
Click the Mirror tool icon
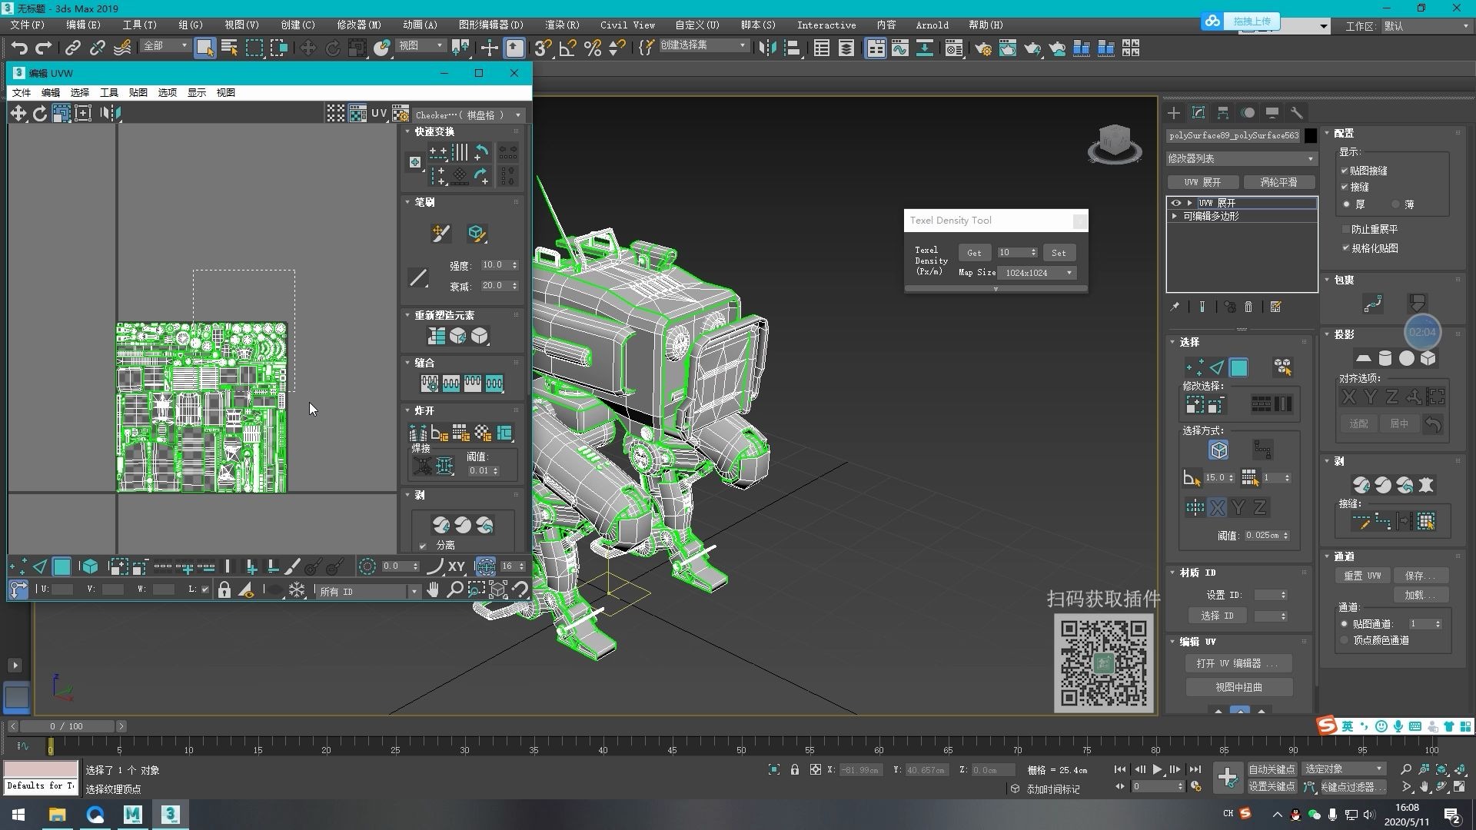click(x=767, y=48)
